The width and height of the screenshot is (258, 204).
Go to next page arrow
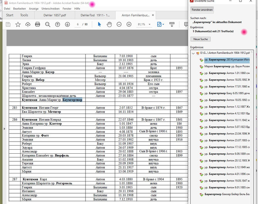[67, 25]
